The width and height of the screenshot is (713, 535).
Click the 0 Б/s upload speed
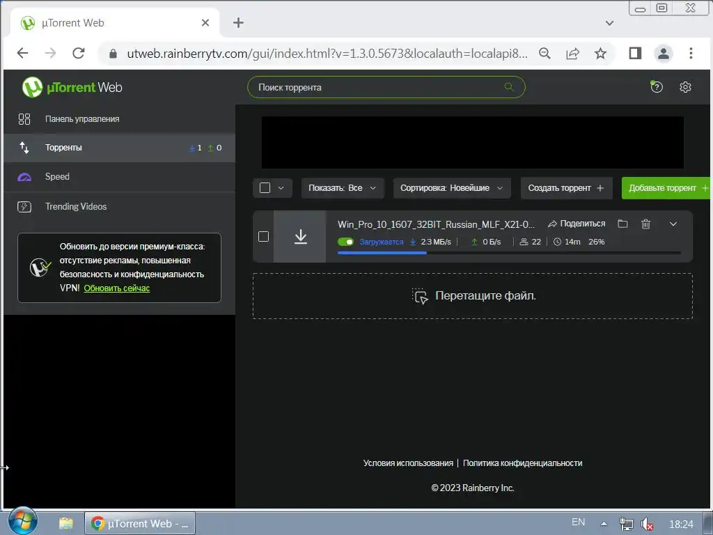point(492,242)
